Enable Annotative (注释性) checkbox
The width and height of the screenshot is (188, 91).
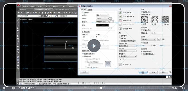point(119,36)
